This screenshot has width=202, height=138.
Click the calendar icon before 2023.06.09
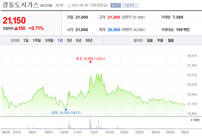pyautogui.click(x=69, y=6)
